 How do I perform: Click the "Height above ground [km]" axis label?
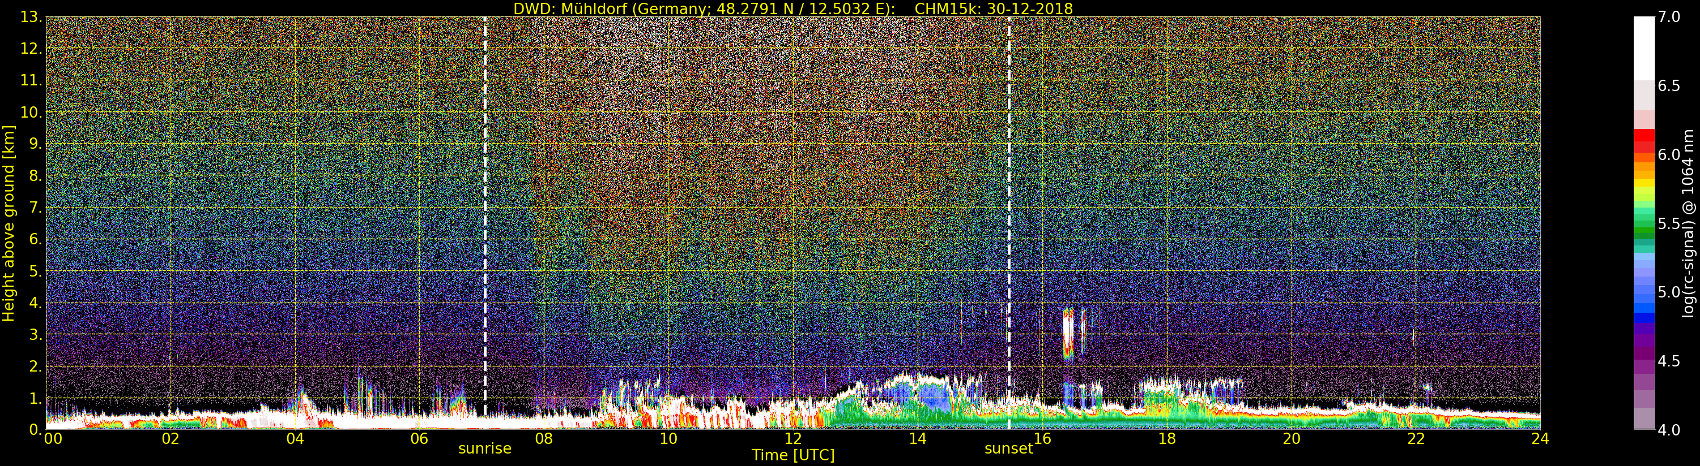coord(8,223)
